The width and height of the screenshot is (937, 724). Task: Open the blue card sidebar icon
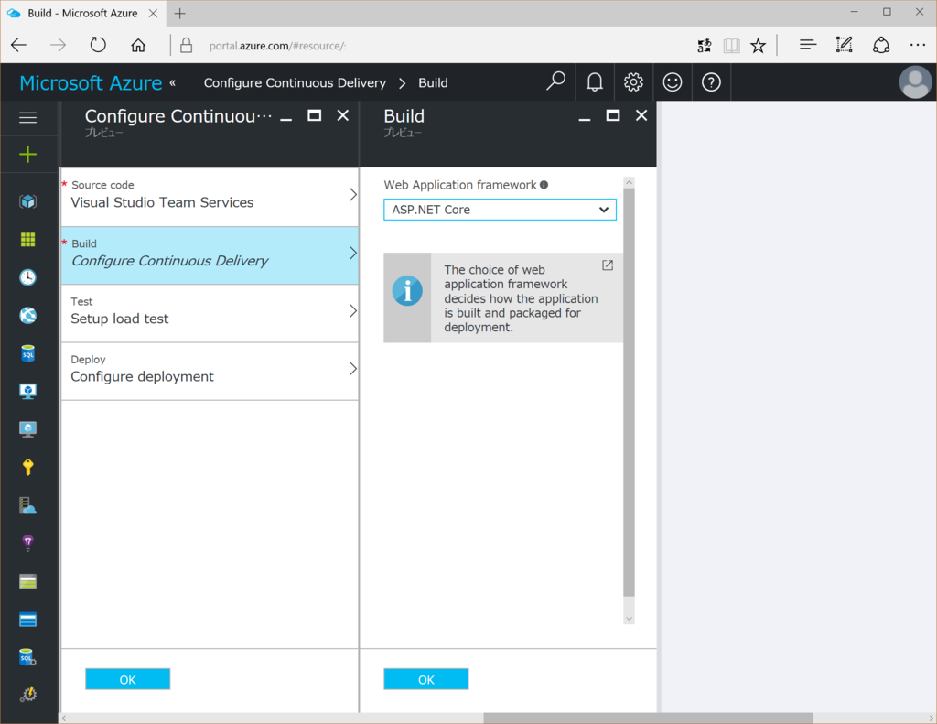pos(27,620)
